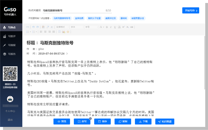This screenshot has width=208, height=130.
Task: Justify the text
Action: click(x=54, y=32)
